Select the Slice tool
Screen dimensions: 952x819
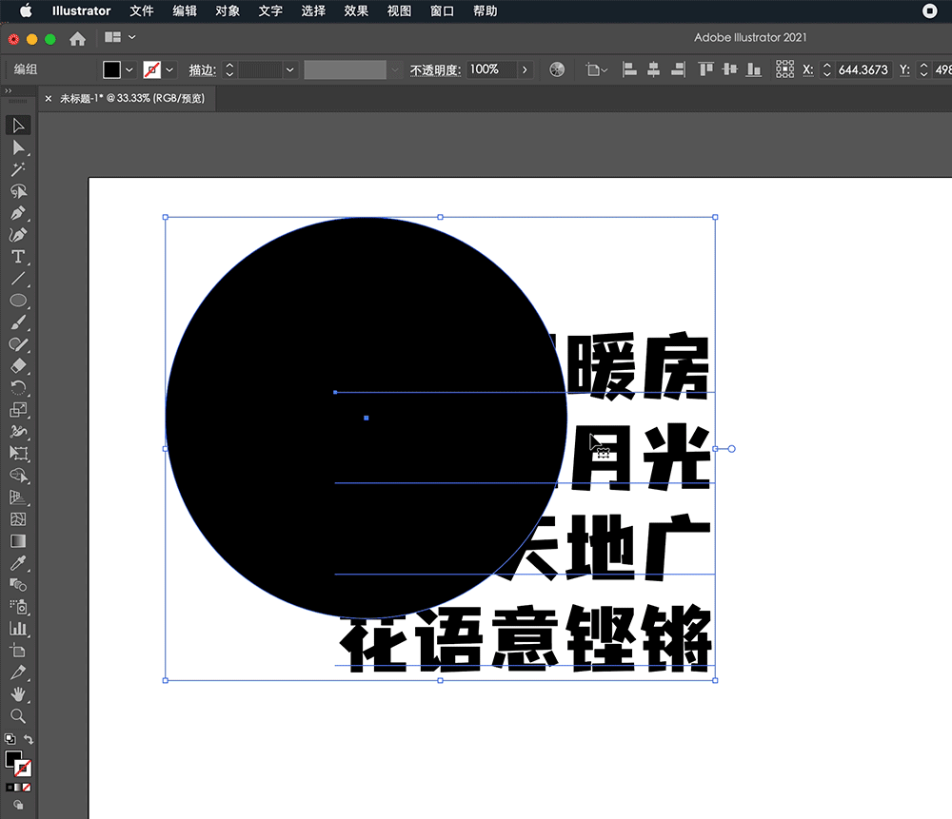[18, 673]
